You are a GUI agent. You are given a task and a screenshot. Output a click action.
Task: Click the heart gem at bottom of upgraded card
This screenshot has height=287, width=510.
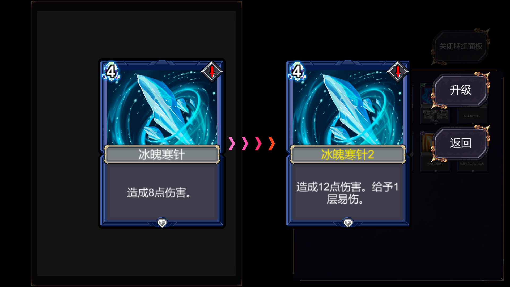[x=348, y=223]
